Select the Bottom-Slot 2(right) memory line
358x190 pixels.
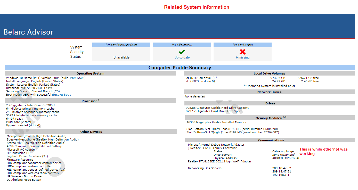pyautogui.click(x=233, y=132)
